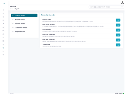Viewport: 125px width, 94px height.
Task: Click the Balance sheet description about Assets, Liabilities
Action: (68, 21)
